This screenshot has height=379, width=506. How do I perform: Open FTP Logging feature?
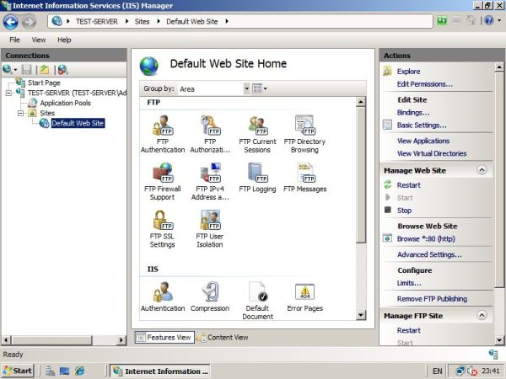point(257,177)
